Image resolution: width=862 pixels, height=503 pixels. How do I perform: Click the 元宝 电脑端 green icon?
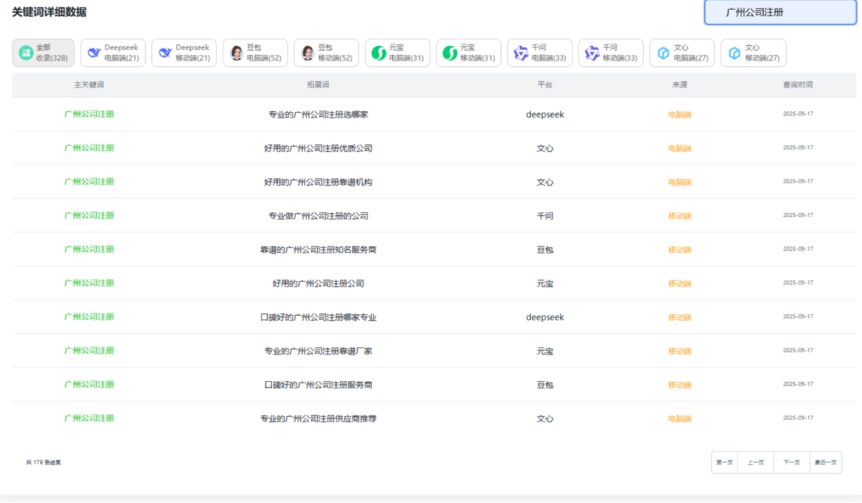click(x=379, y=53)
